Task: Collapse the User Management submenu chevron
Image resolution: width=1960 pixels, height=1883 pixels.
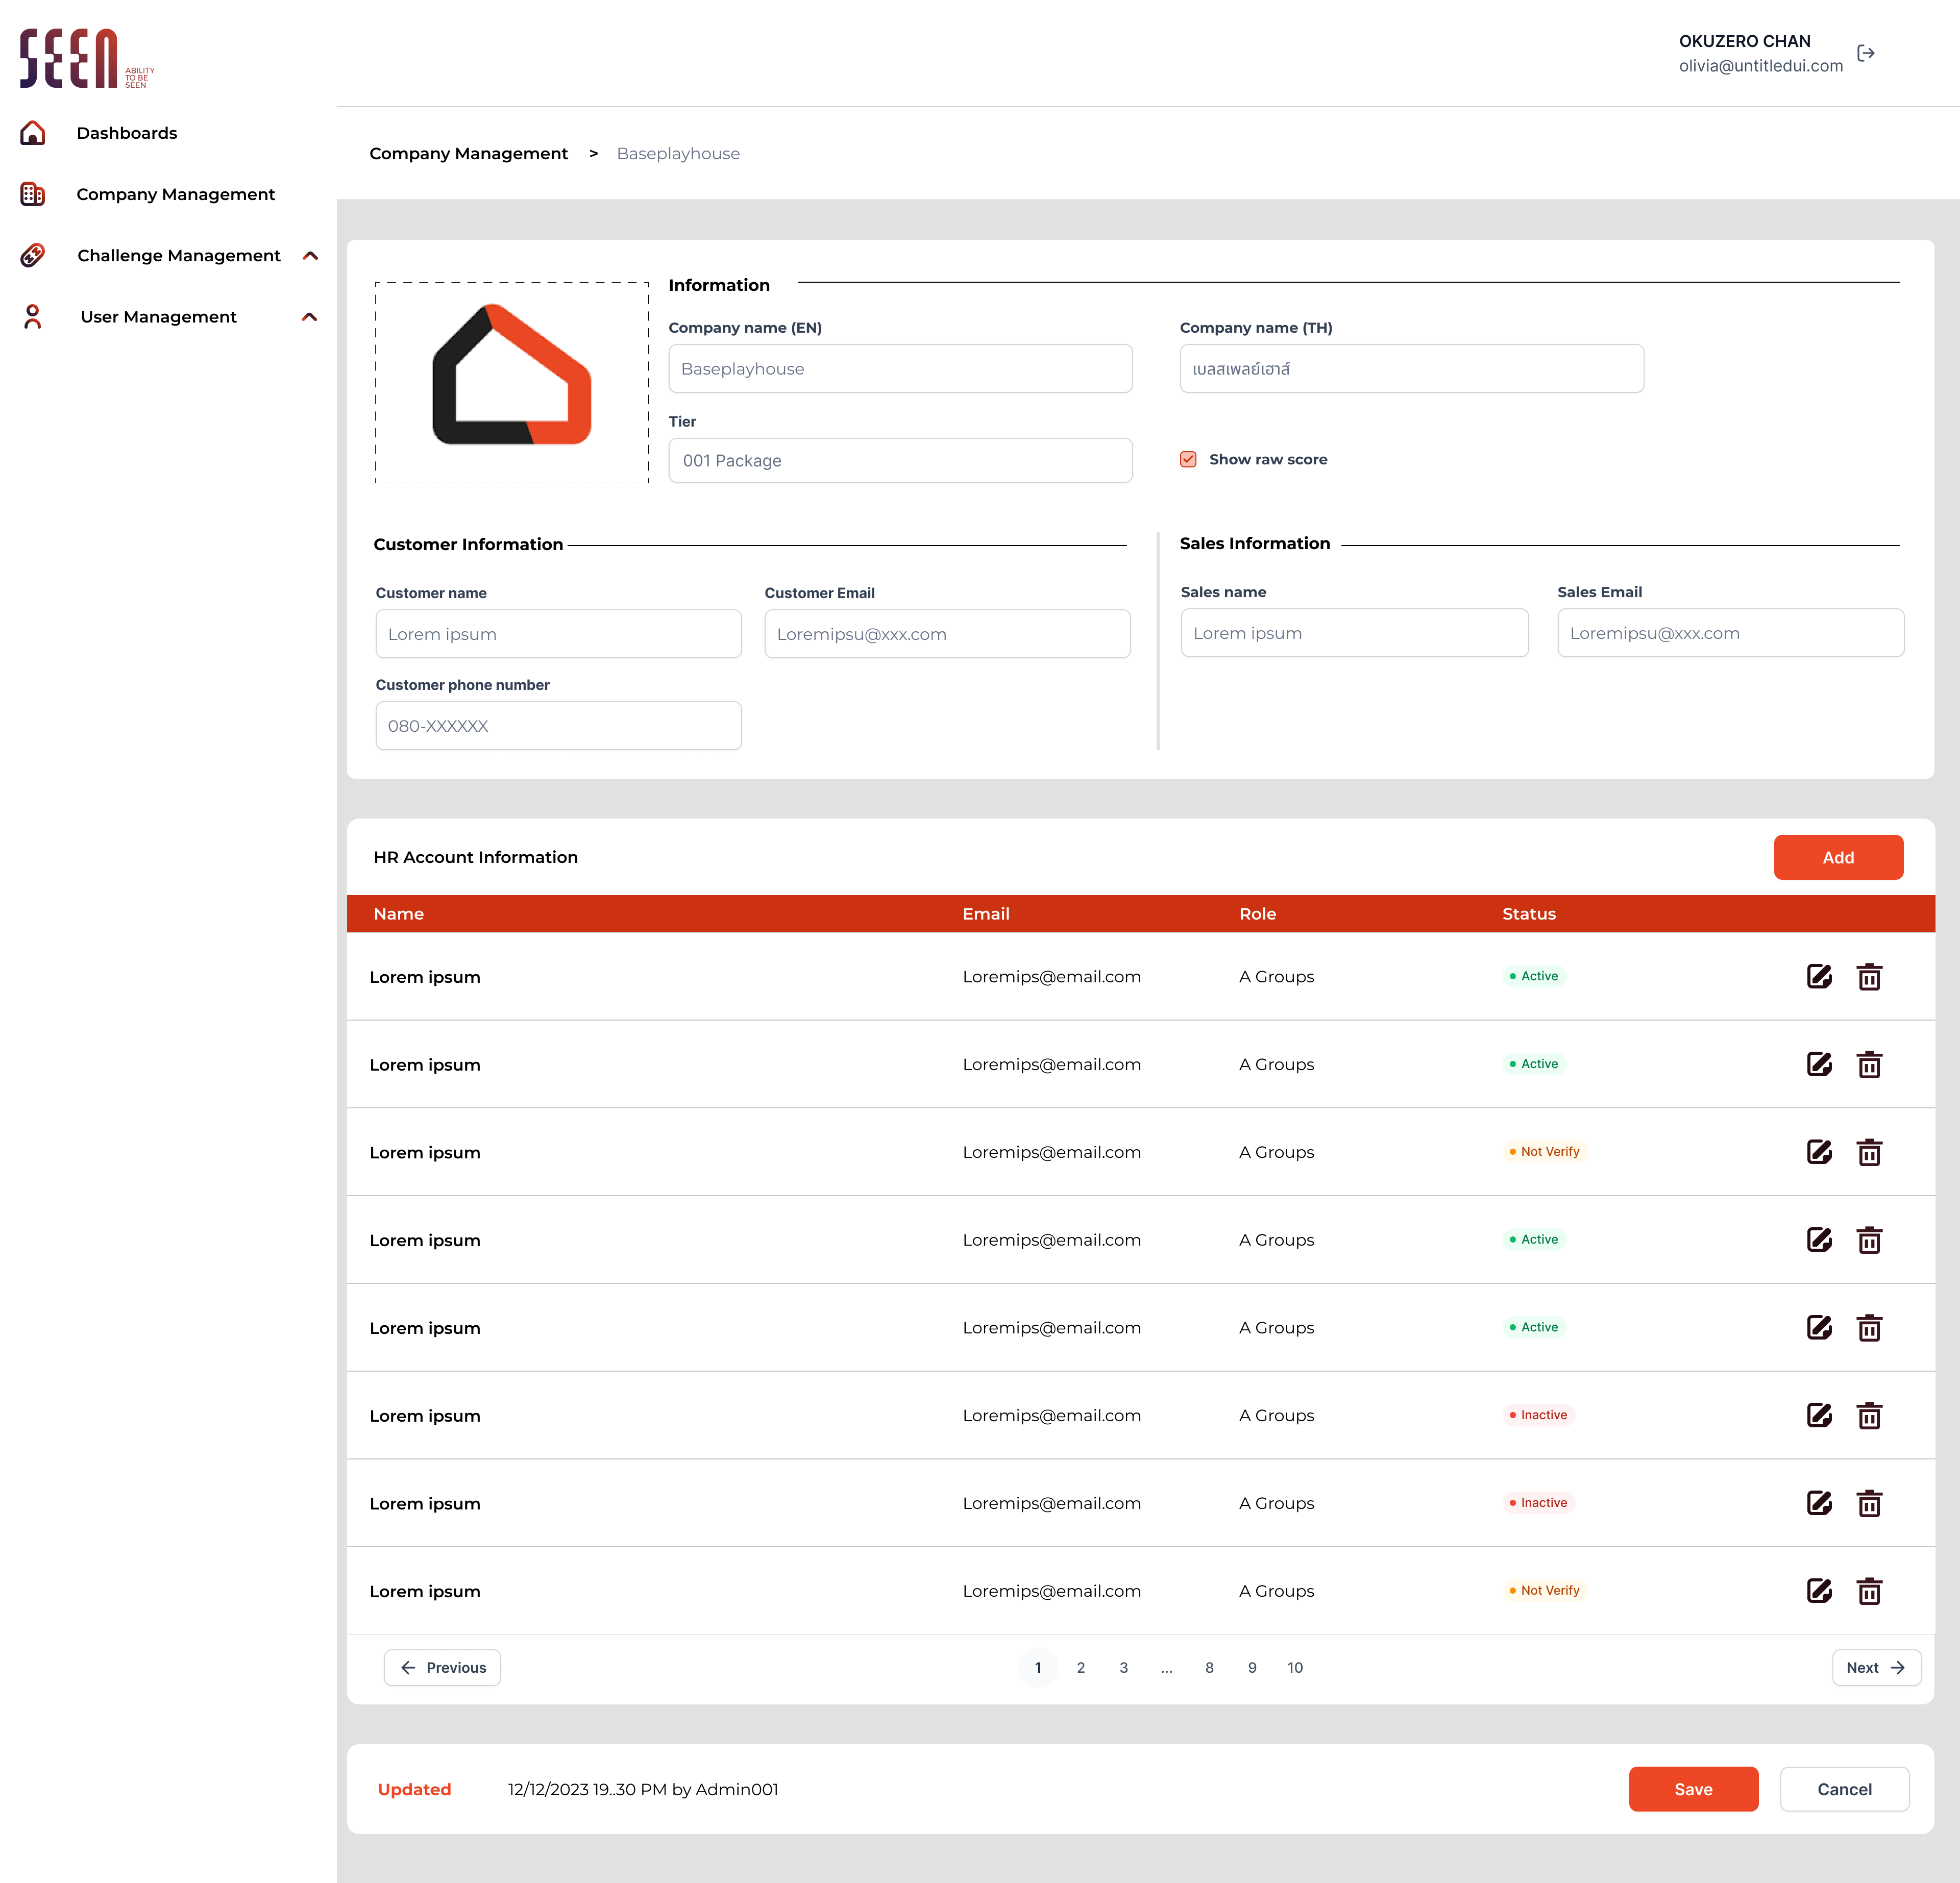Action: tap(310, 317)
